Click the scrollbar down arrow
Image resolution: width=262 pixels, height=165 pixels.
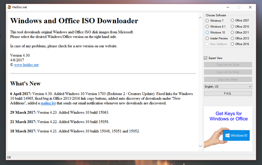[x=200, y=146]
